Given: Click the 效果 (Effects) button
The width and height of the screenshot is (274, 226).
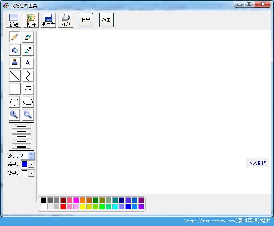Looking at the screenshot, I should coord(106,20).
